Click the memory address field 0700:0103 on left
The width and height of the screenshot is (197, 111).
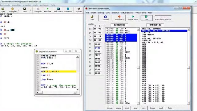[x=119, y=25]
